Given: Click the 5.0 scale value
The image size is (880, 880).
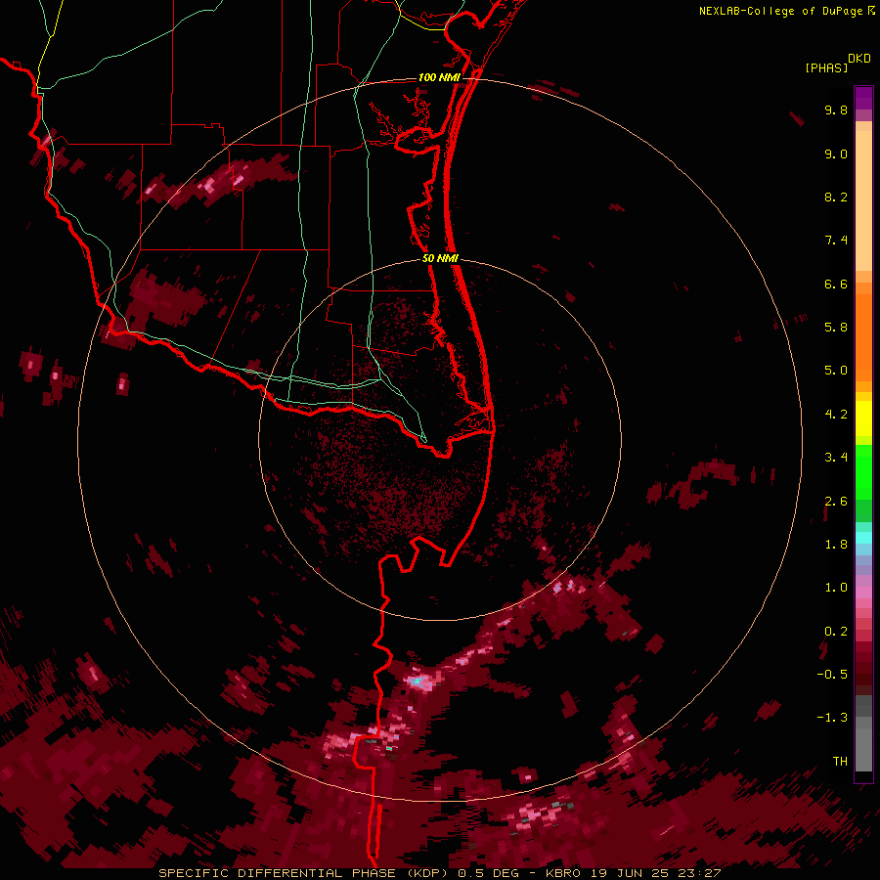Looking at the screenshot, I should 836,371.
